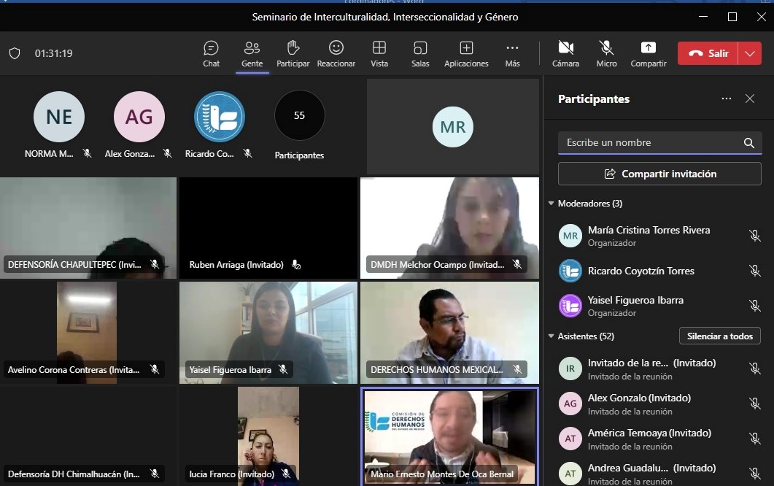Screen dimensions: 774x486
Task: Click IR avatar of Invitado de la re...
Action: coord(570,369)
